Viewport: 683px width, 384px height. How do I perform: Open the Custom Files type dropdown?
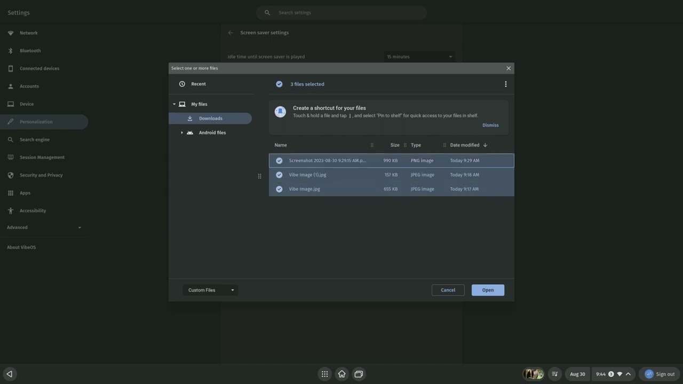coord(210,290)
